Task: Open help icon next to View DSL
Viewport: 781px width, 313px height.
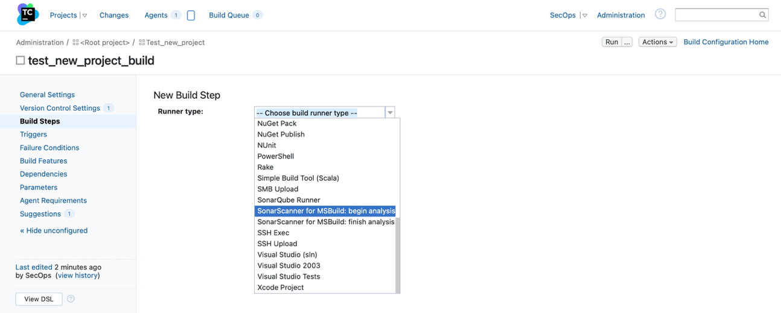Action: click(71, 299)
